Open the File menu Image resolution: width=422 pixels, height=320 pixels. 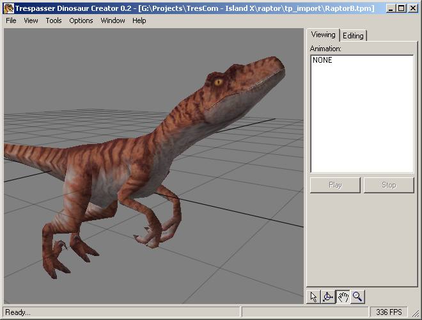[11, 20]
